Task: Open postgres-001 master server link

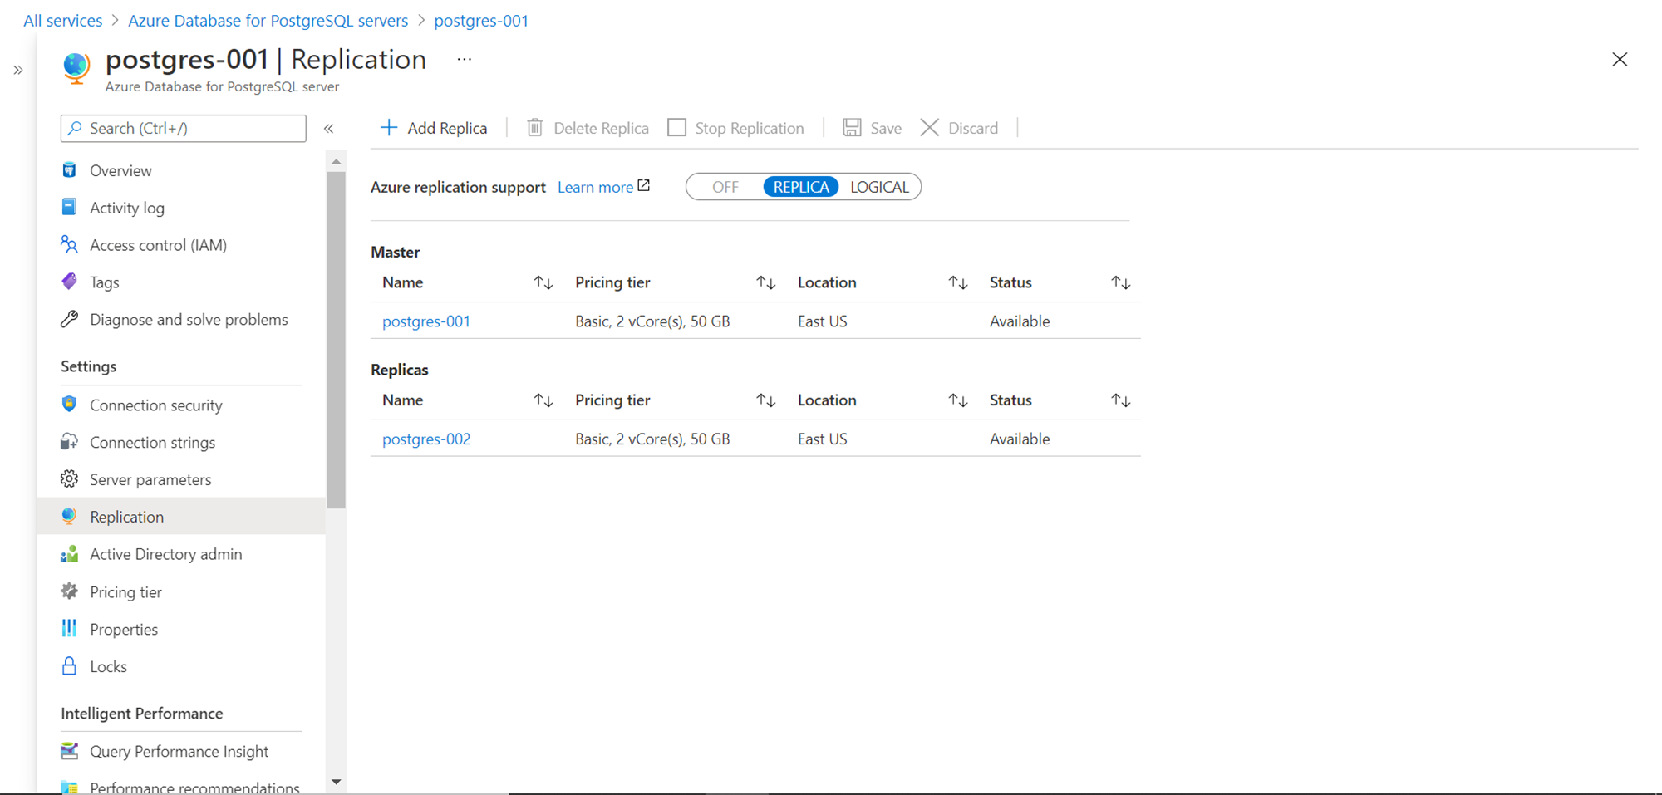Action: pyautogui.click(x=426, y=321)
